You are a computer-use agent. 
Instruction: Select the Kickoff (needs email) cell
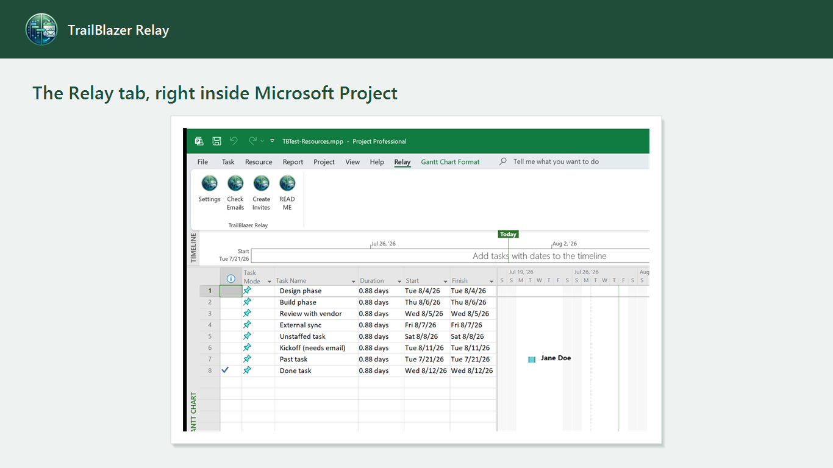coord(316,347)
